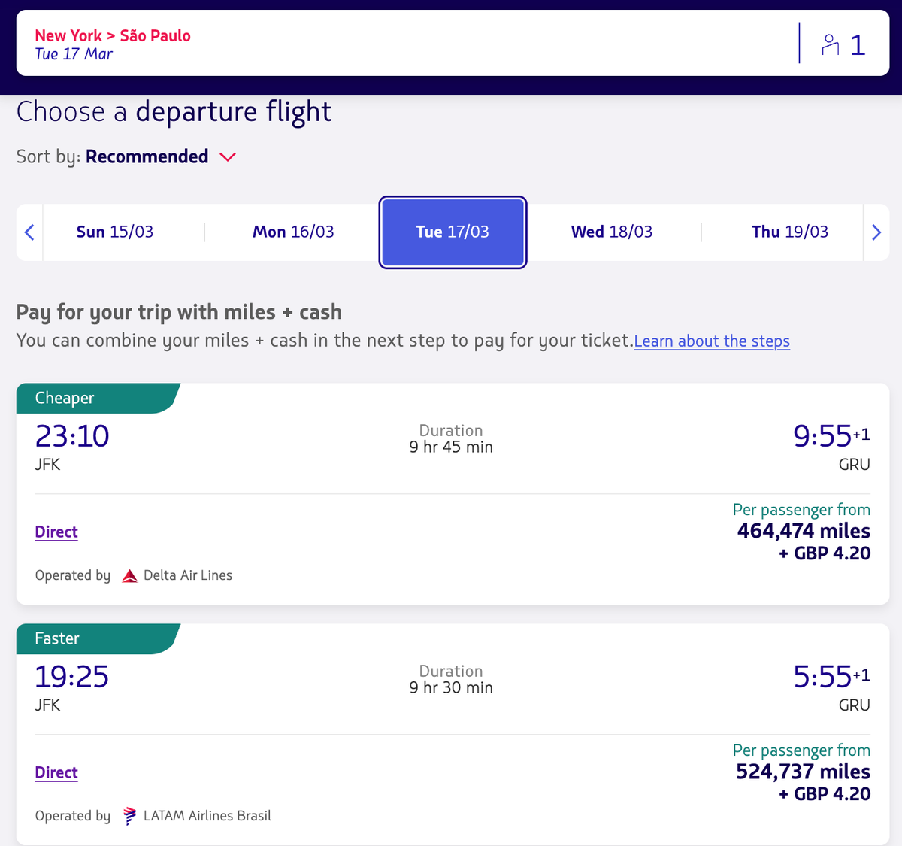The height and width of the screenshot is (846, 902).
Task: Switch to the Mon 16/03 tab
Action: (x=293, y=232)
